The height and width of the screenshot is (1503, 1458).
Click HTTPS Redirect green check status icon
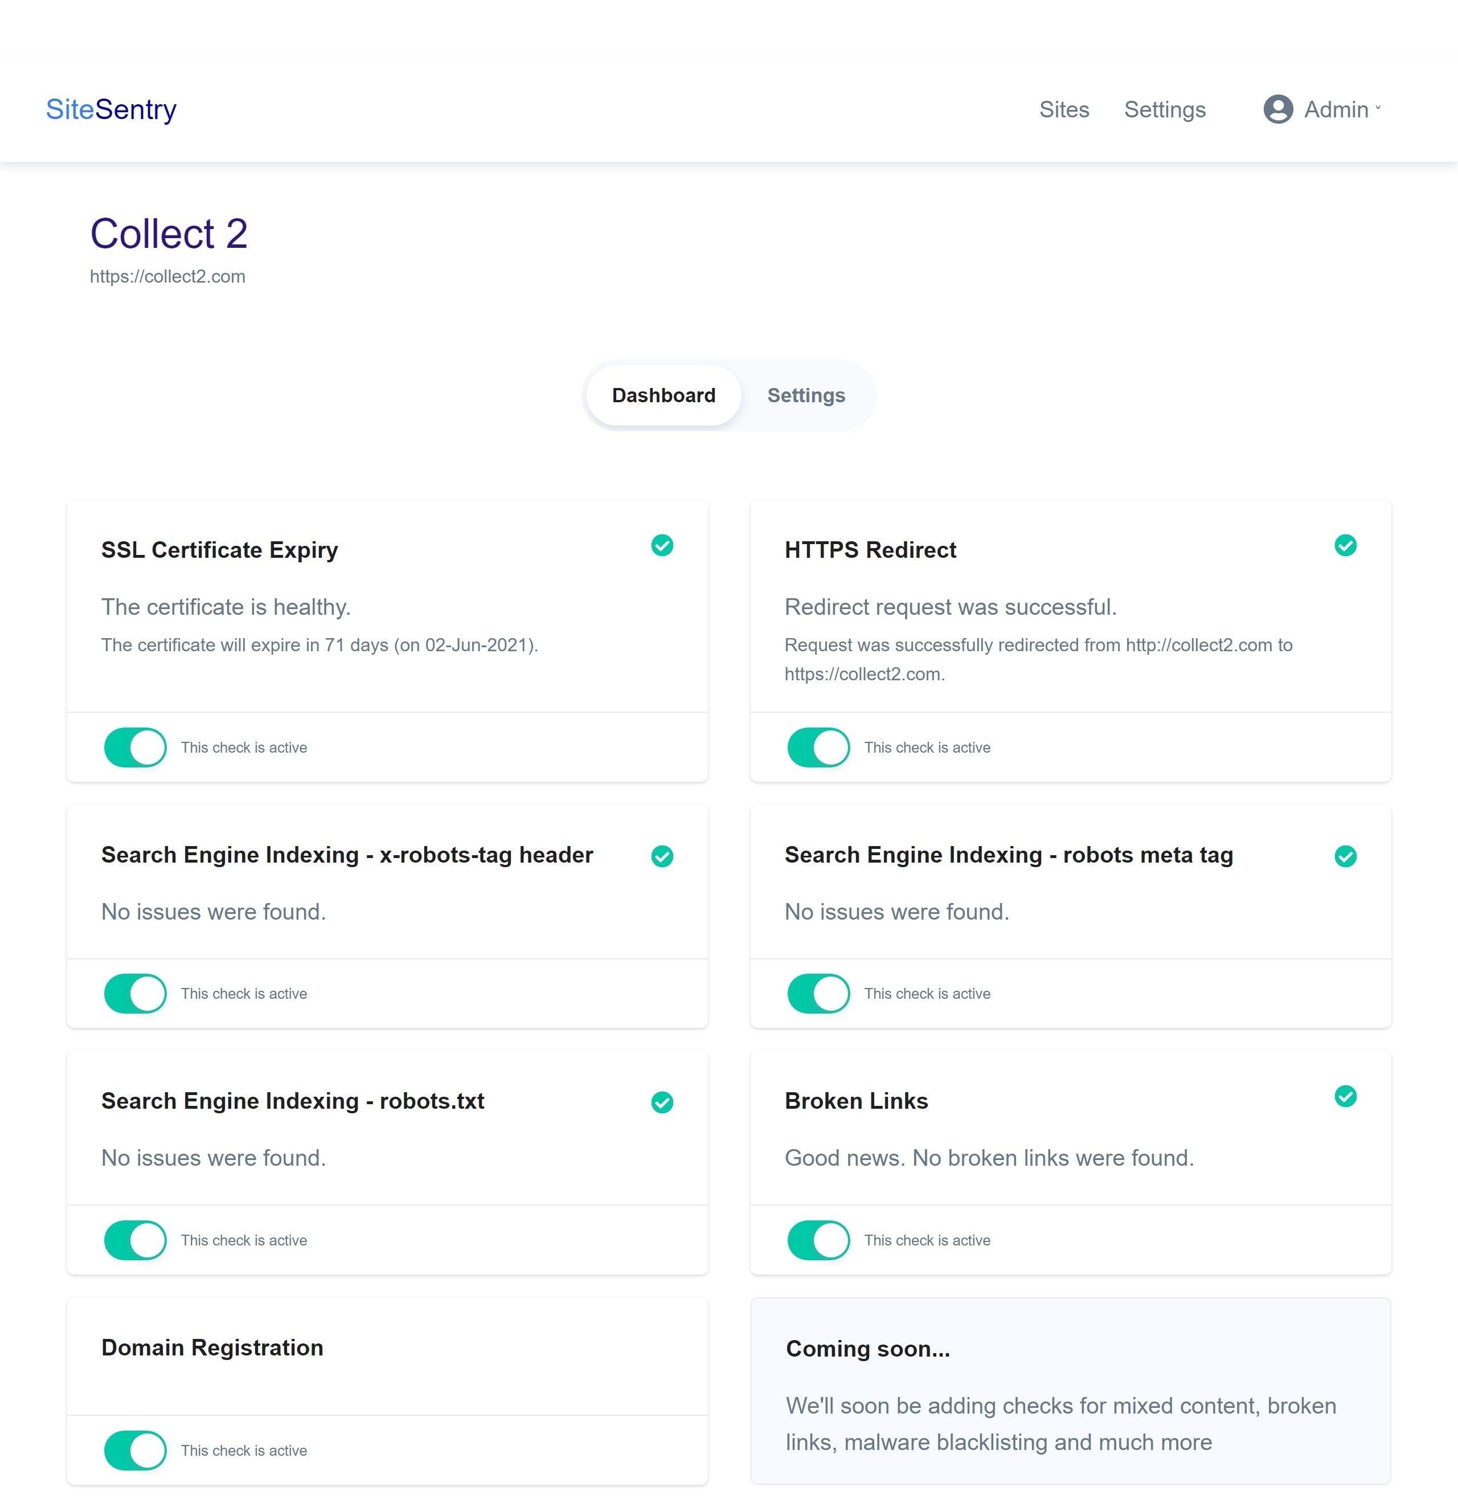pyautogui.click(x=1345, y=545)
